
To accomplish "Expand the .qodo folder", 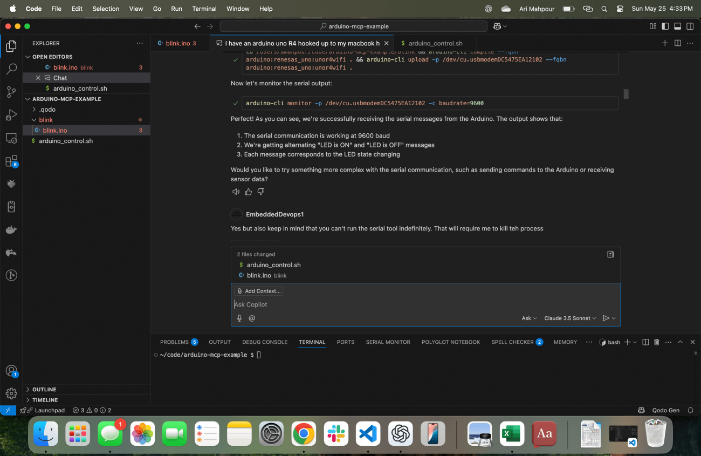I will (86, 110).
